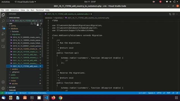Viewport: 180px width, 101px height.
Task: Open notifications bell in status bar
Action: pos(177,93)
